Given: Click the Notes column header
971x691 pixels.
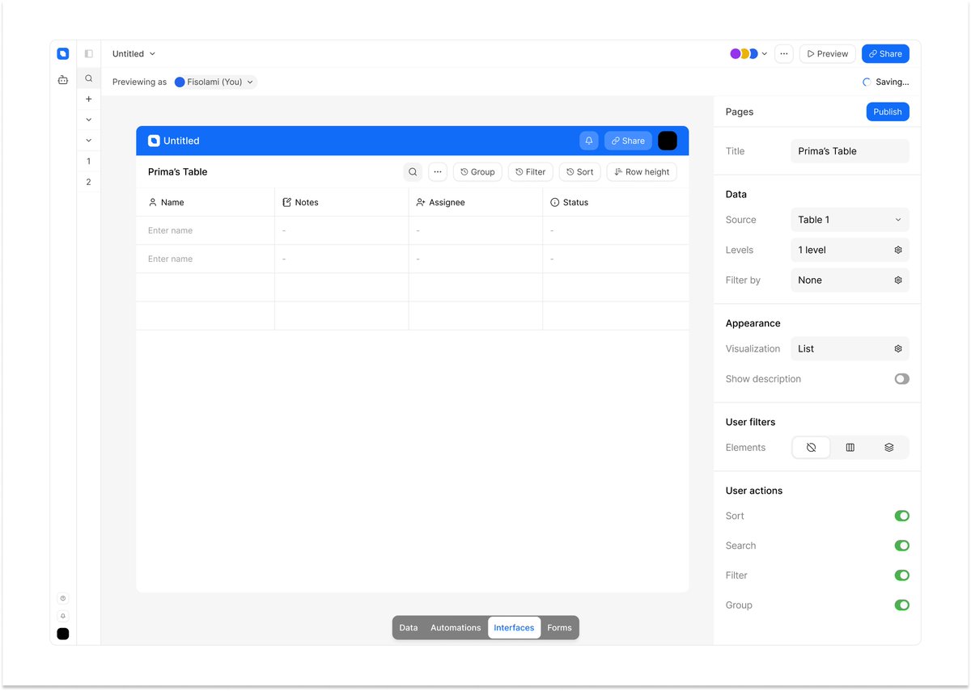Looking at the screenshot, I should click(341, 203).
